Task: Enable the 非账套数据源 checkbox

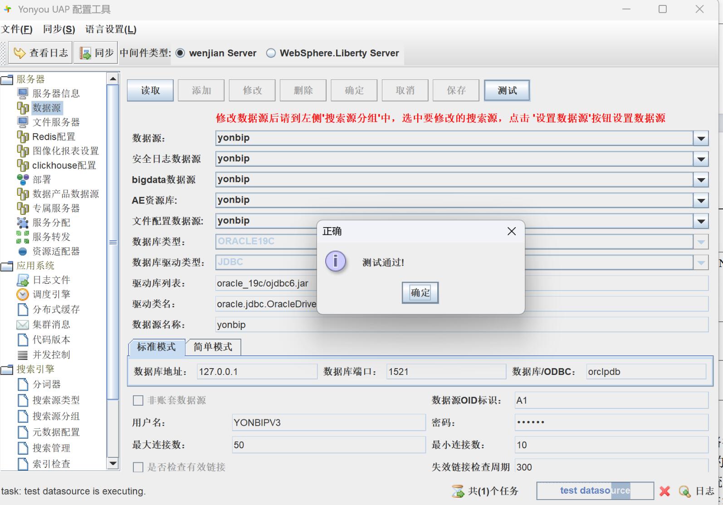Action: 138,400
